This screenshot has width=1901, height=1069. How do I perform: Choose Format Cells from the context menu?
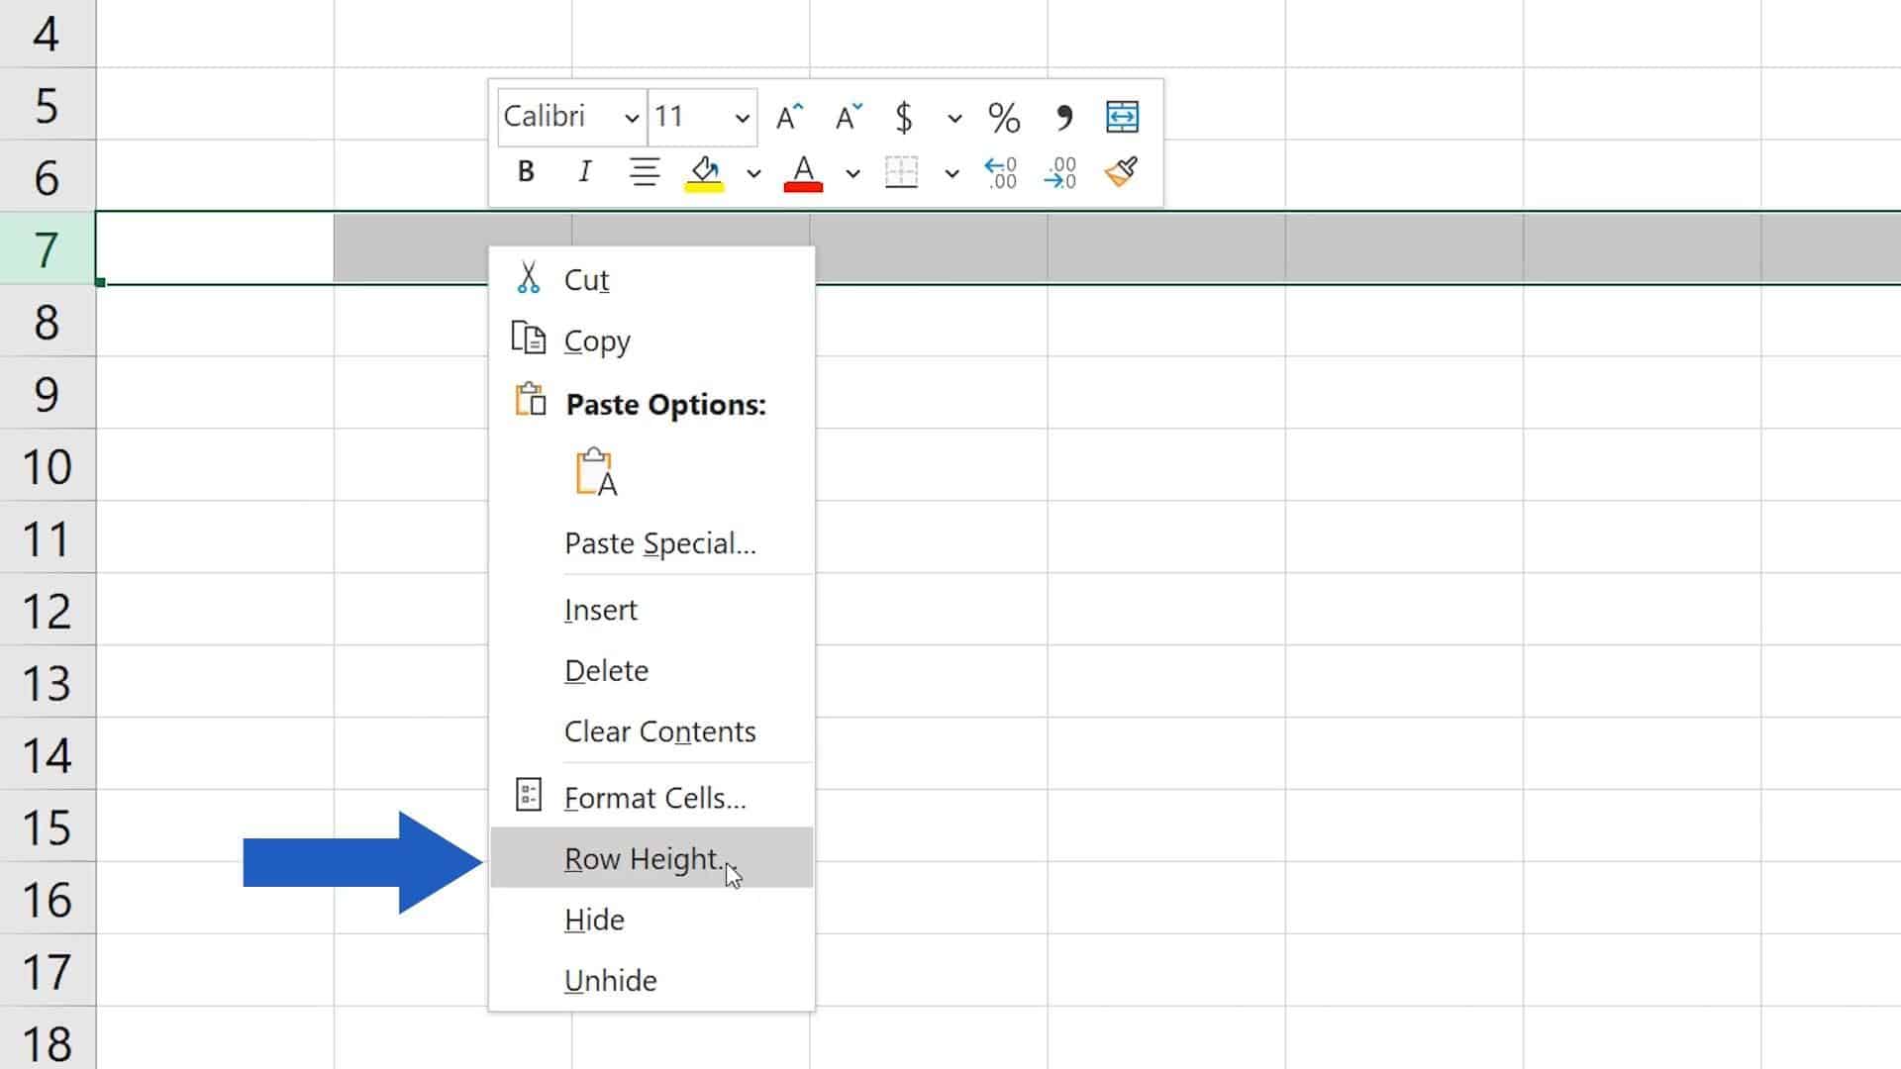tap(653, 797)
